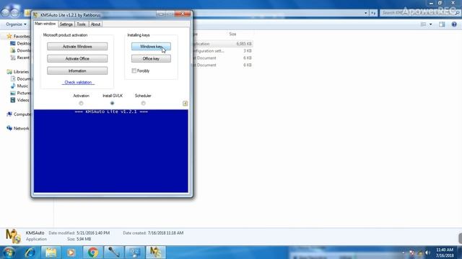Click the Favorites star icon
This screenshot has width=462, height=259.
(9, 36)
